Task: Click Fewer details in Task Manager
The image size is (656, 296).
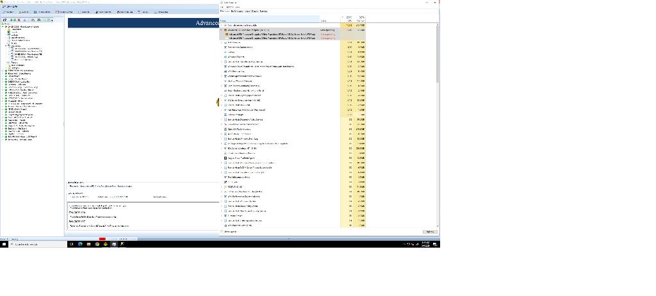Action: coord(229,231)
